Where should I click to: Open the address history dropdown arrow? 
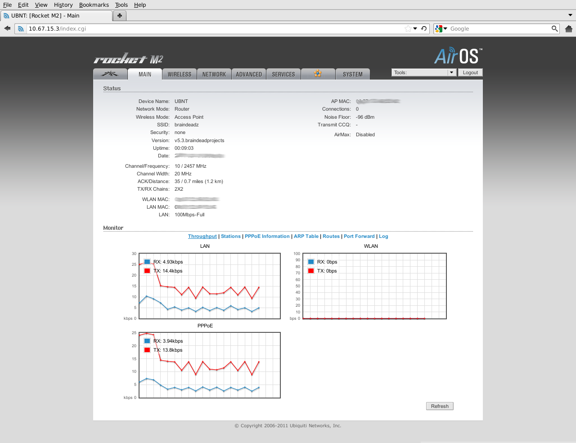click(x=415, y=29)
